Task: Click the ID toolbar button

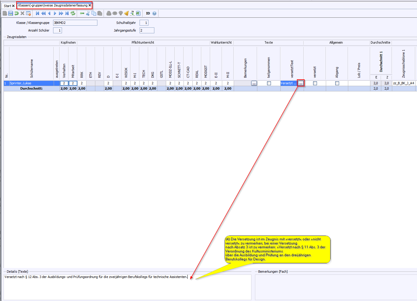Action: (148, 13)
